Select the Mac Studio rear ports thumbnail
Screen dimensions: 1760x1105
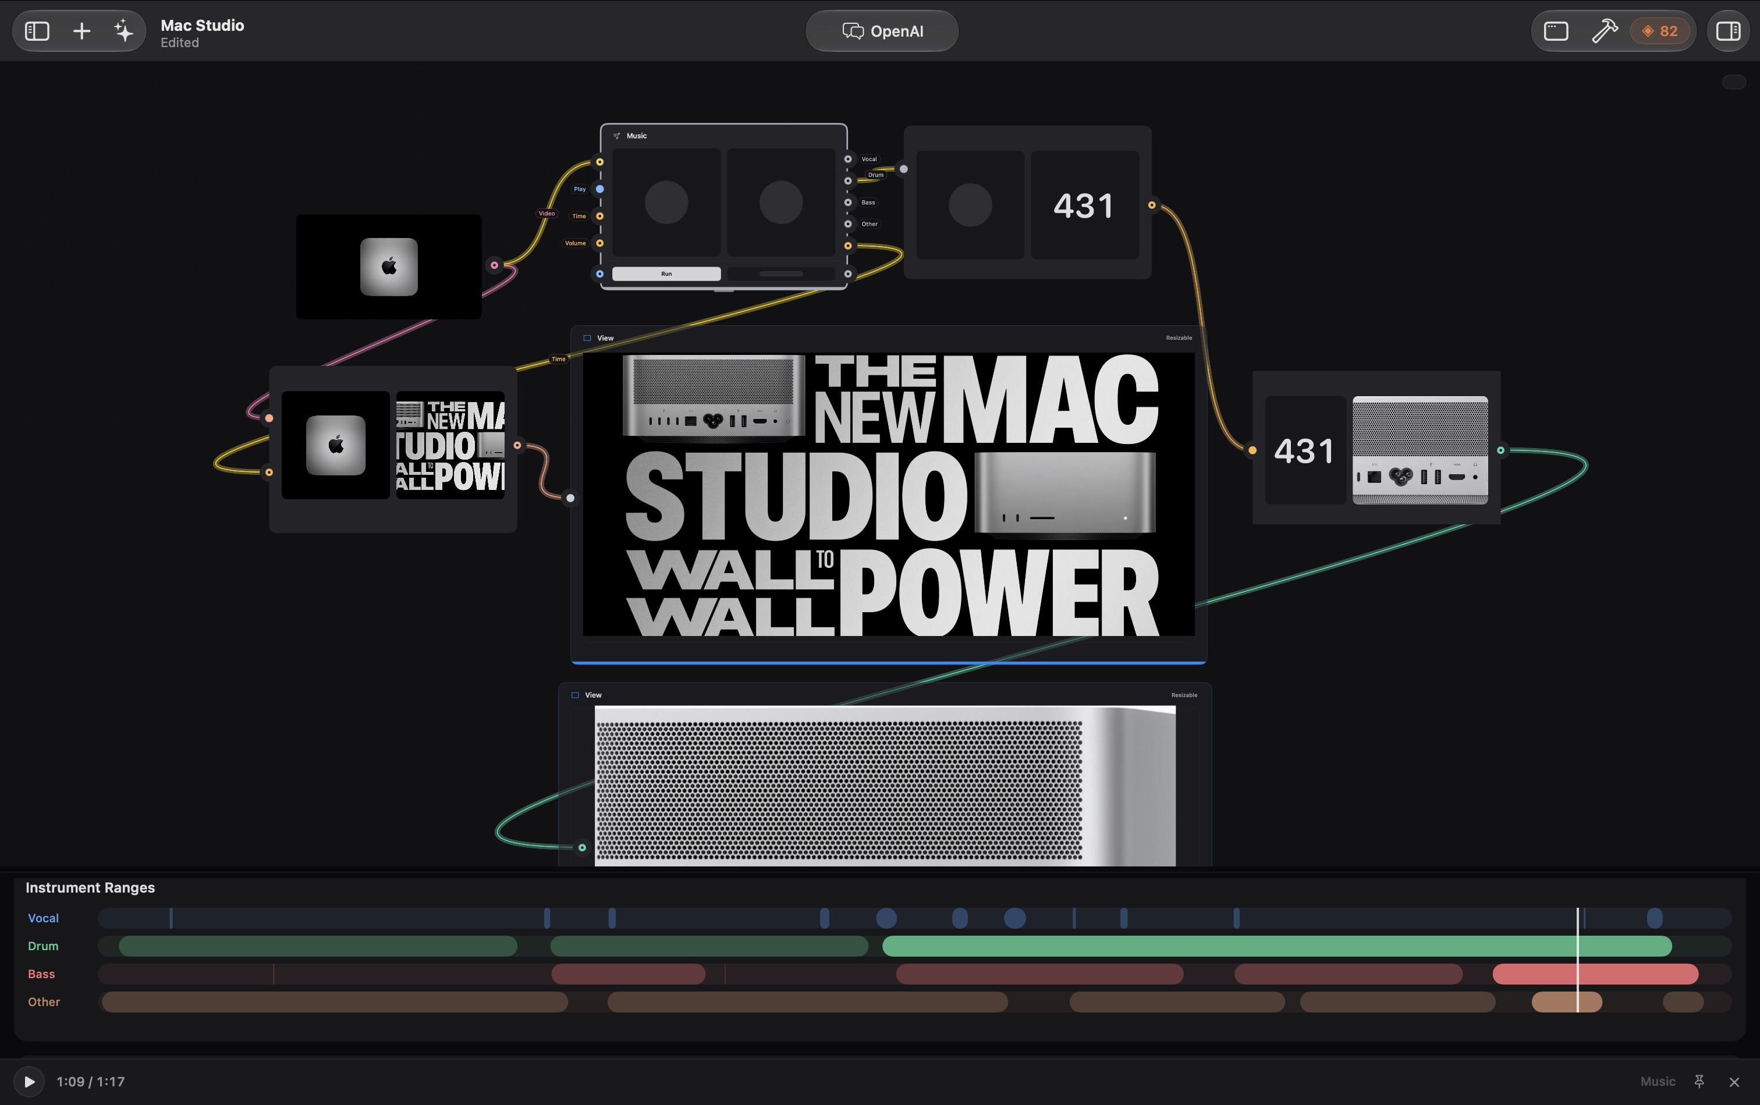pos(1420,450)
